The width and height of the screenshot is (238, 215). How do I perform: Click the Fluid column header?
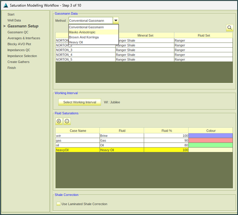click(122, 131)
